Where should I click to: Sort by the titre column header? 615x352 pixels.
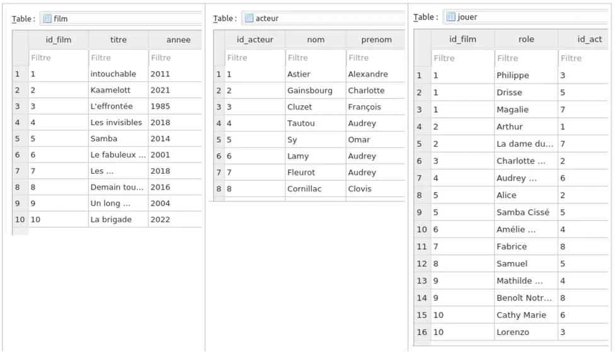coord(118,40)
